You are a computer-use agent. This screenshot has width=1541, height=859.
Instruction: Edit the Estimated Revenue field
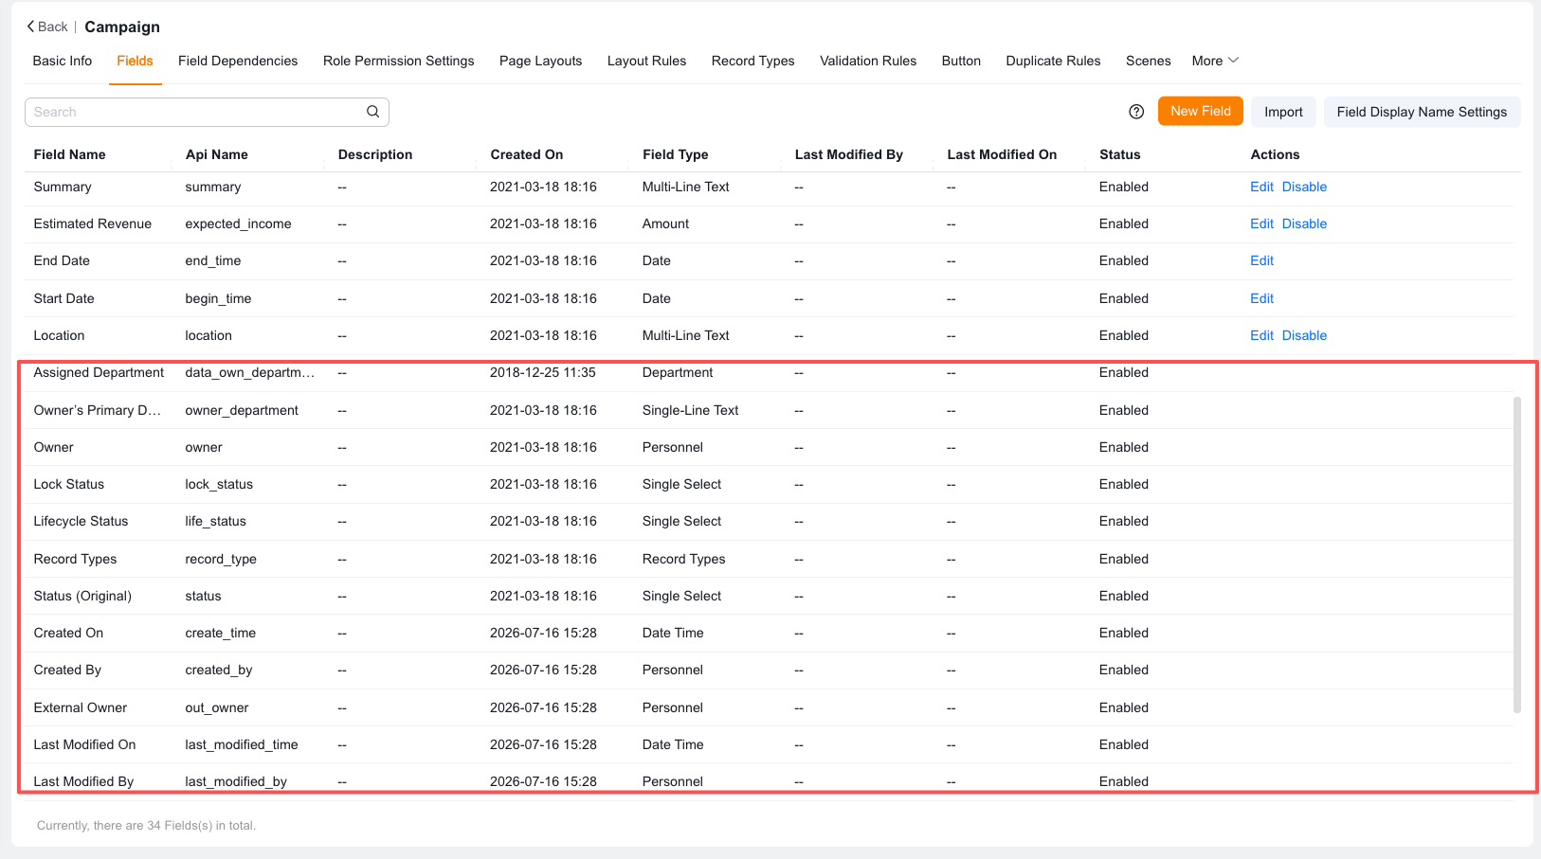pyautogui.click(x=1261, y=224)
